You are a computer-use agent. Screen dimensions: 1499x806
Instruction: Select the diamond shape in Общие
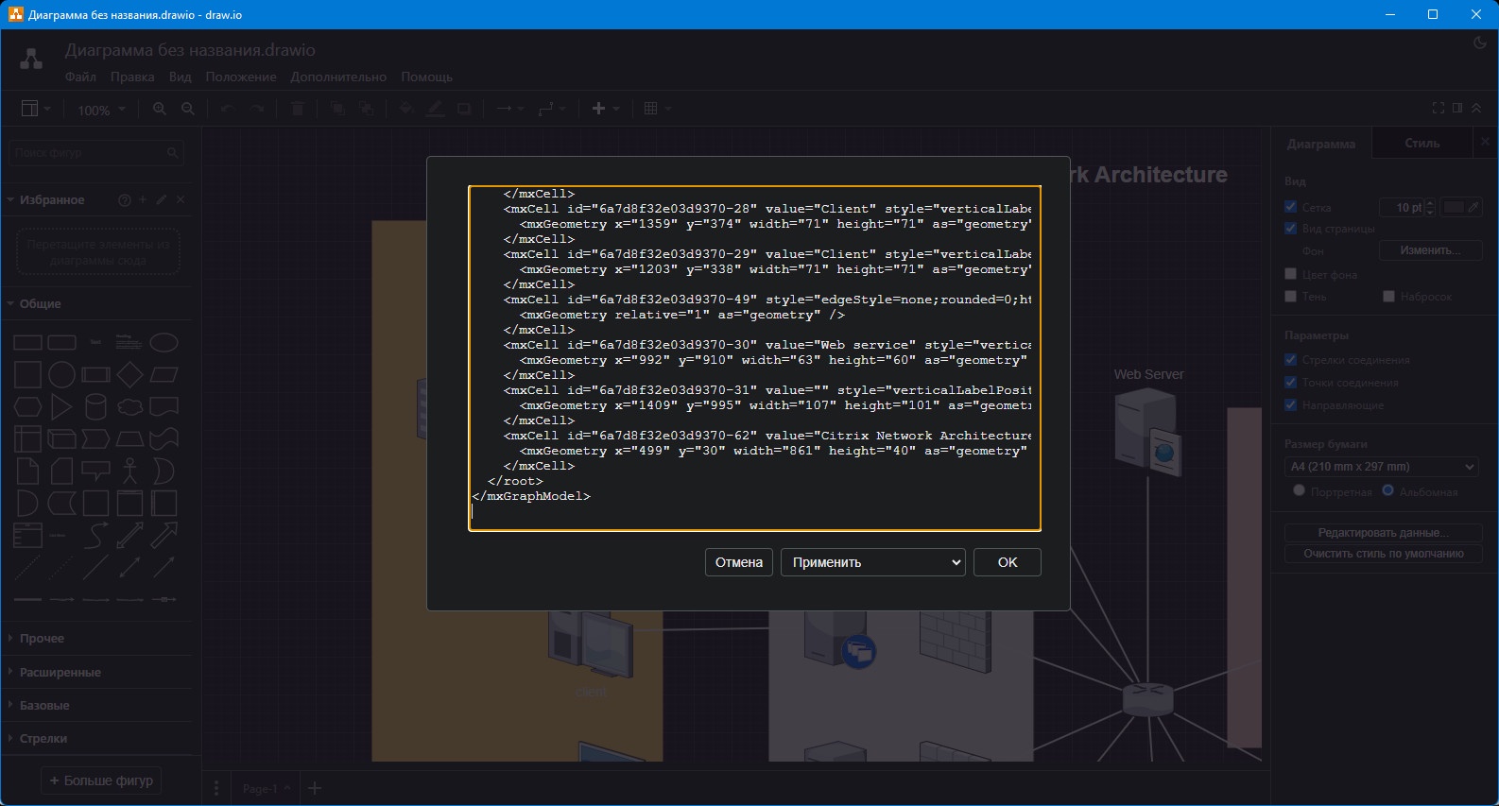pyautogui.click(x=129, y=375)
